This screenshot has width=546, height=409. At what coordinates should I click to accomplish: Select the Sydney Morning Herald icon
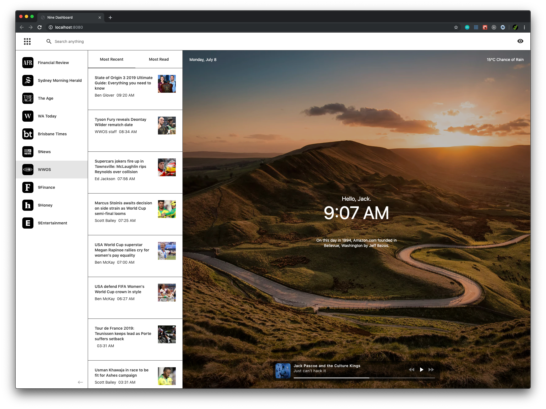coord(28,80)
